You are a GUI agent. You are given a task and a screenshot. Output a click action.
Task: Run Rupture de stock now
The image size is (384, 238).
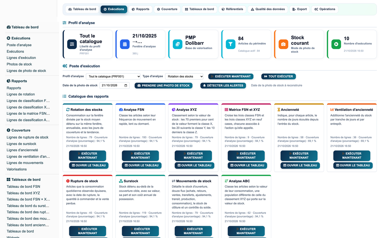(87, 231)
